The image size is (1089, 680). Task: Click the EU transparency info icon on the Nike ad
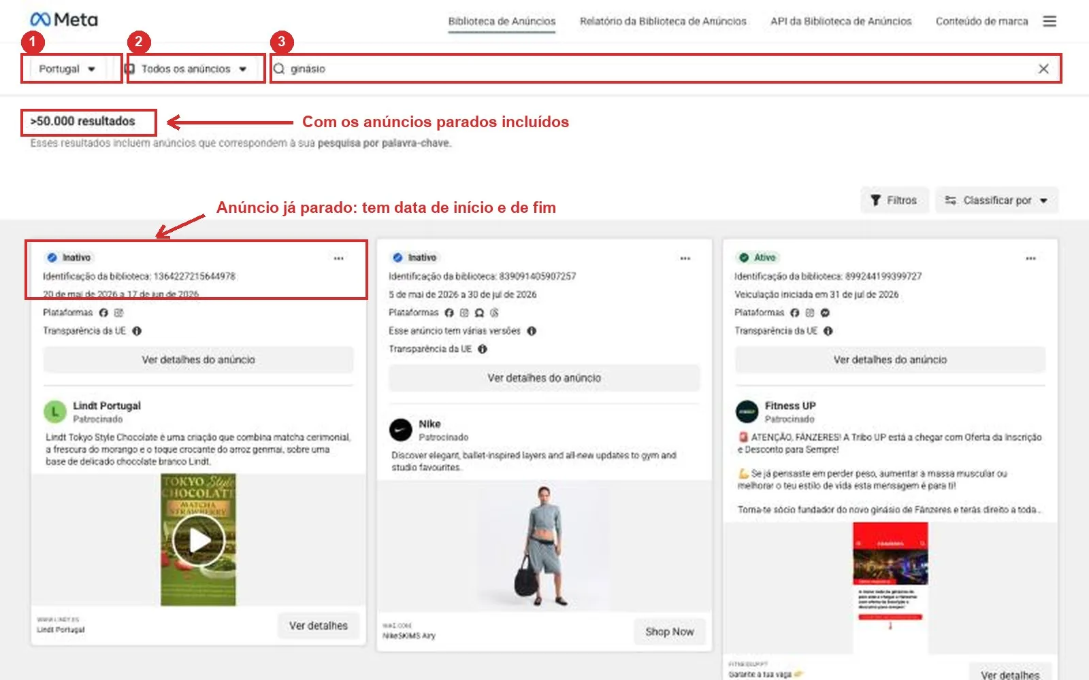(x=483, y=350)
